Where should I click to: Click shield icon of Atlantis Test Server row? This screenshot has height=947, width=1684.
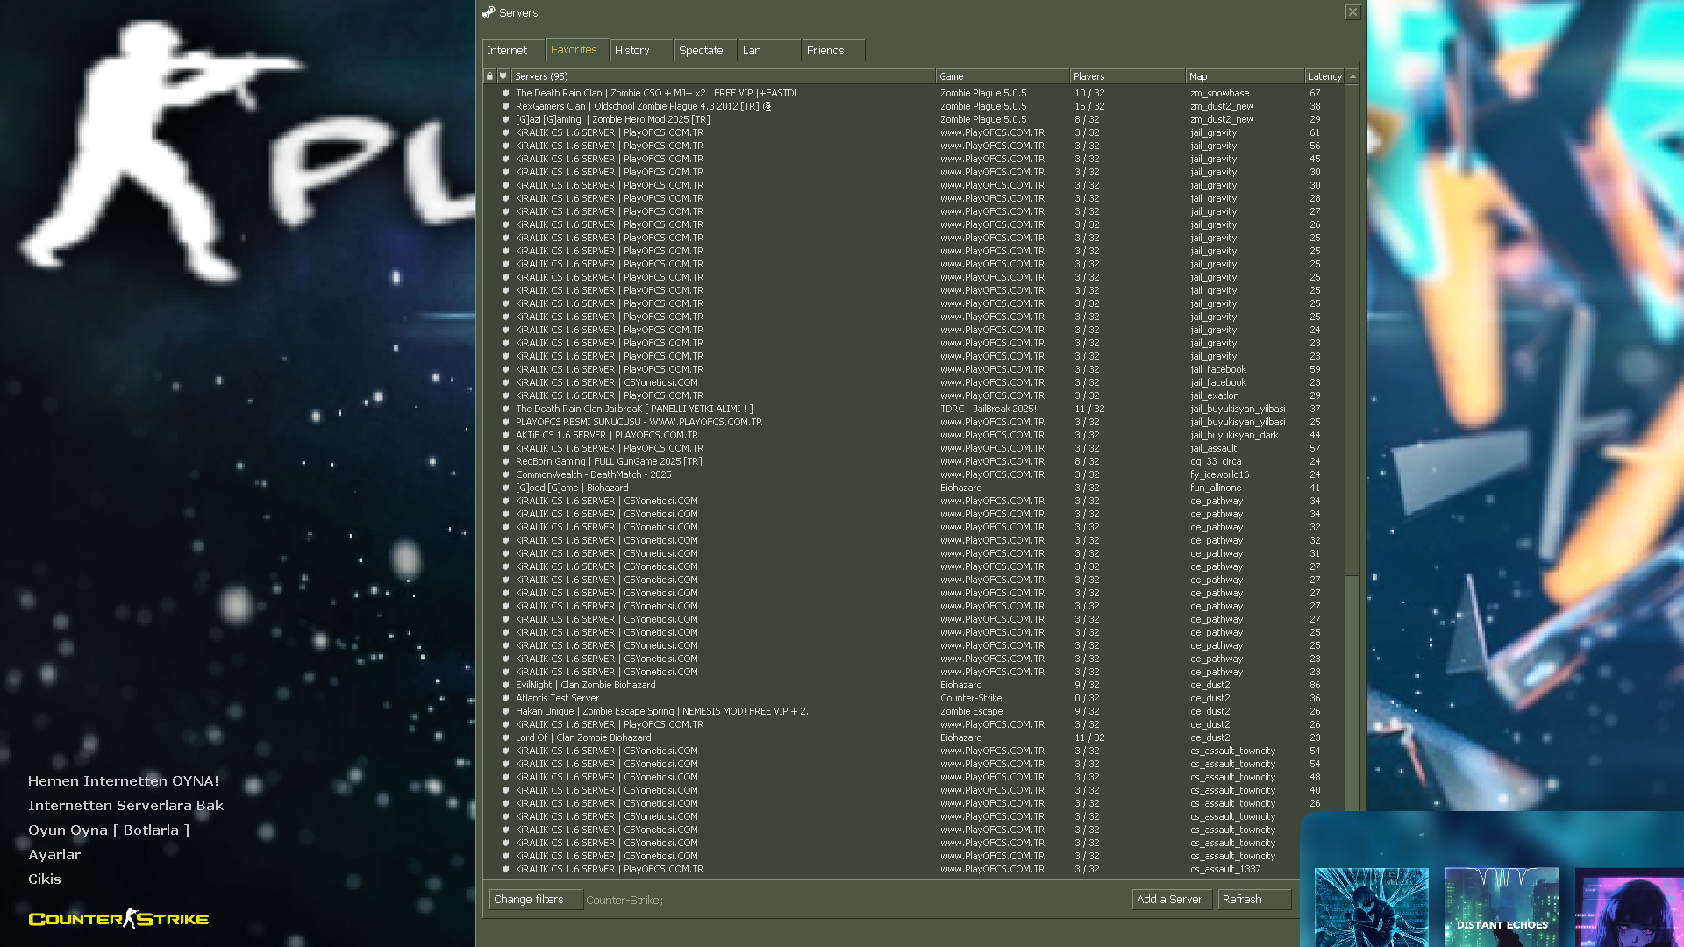pos(505,698)
